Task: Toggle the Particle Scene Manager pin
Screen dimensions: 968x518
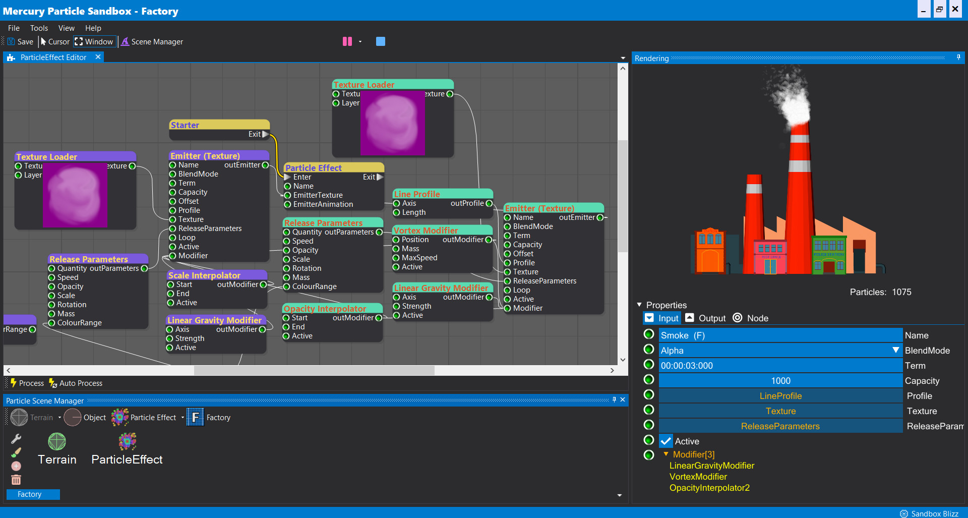Action: pos(614,399)
